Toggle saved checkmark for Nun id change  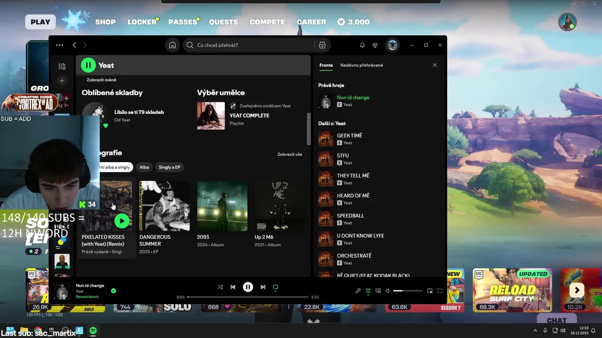click(x=113, y=291)
